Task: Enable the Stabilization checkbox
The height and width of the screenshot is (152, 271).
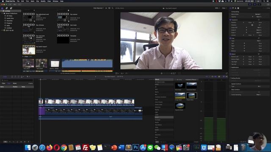Action: point(230,68)
